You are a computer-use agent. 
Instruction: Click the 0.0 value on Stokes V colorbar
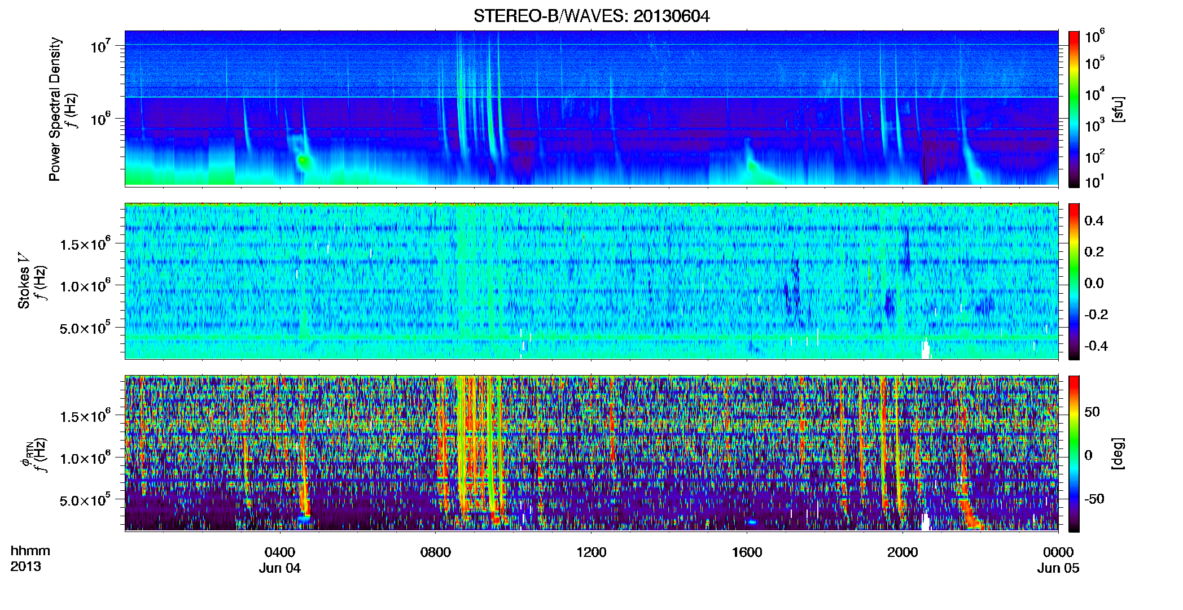[x=1094, y=283]
